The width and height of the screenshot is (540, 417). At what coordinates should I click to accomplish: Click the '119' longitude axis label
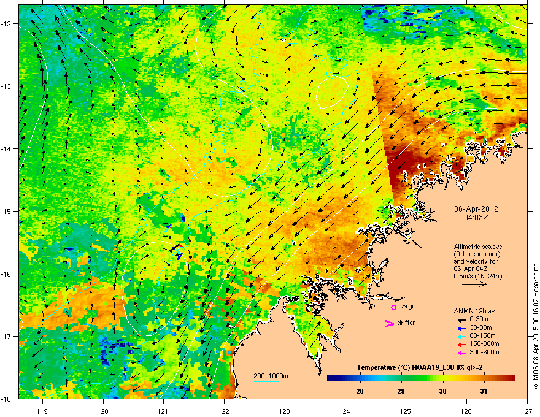[x=42, y=411]
